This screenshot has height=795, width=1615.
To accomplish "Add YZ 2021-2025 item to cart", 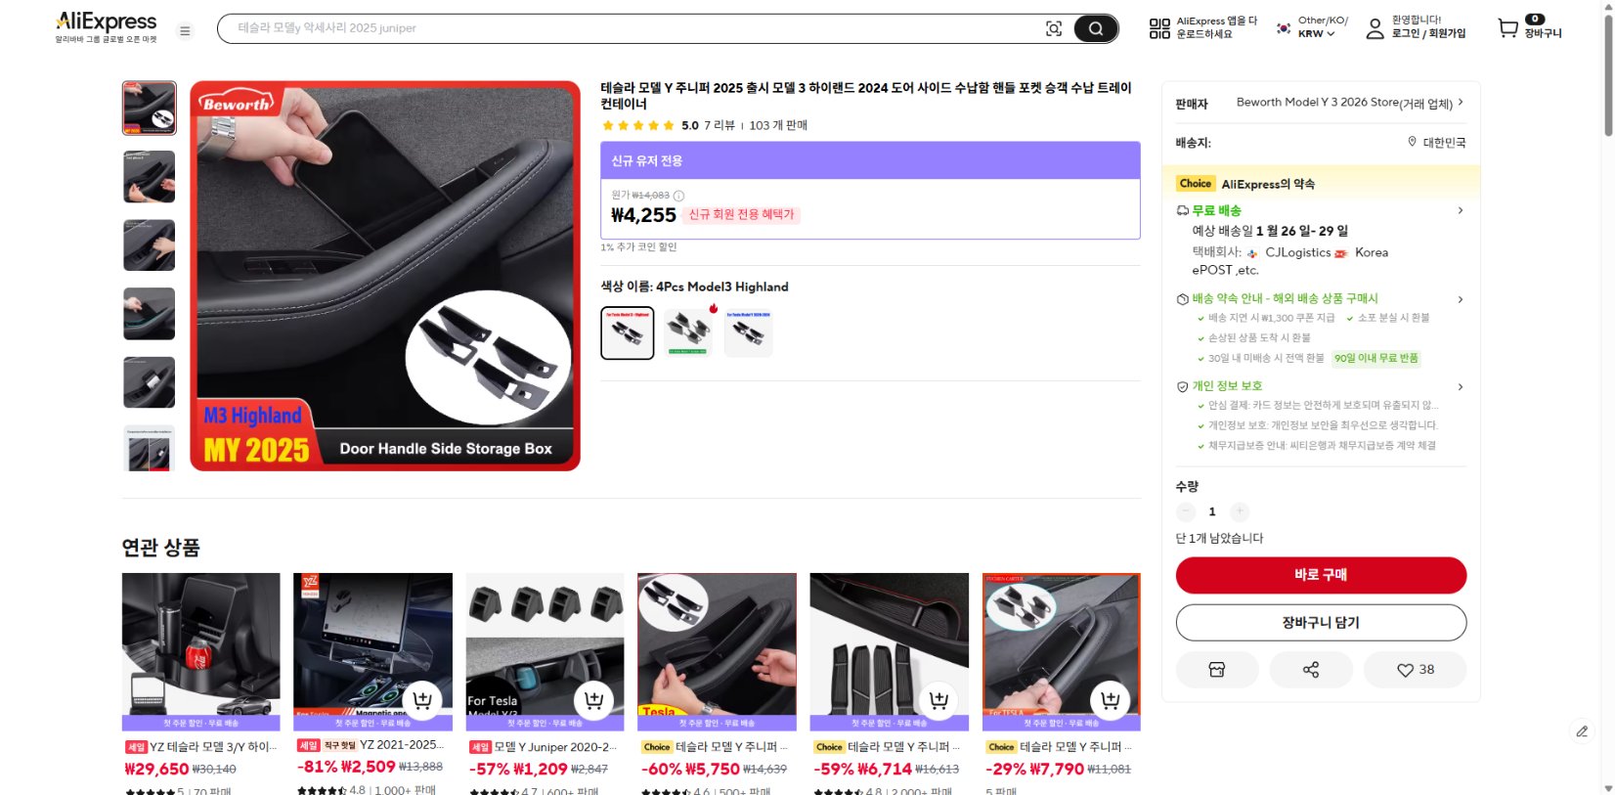I will (422, 700).
